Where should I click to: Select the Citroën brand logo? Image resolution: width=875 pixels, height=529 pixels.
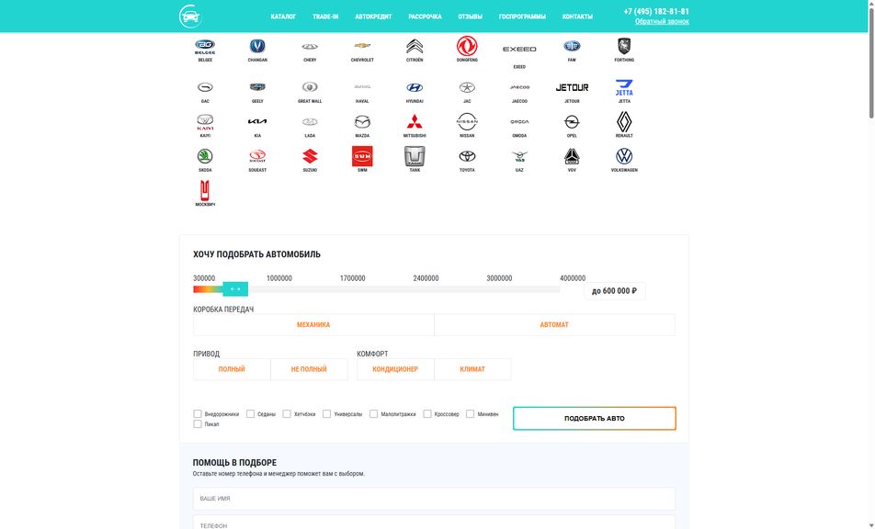click(x=415, y=46)
